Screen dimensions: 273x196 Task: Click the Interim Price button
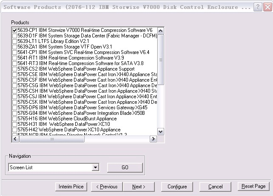(71, 187)
